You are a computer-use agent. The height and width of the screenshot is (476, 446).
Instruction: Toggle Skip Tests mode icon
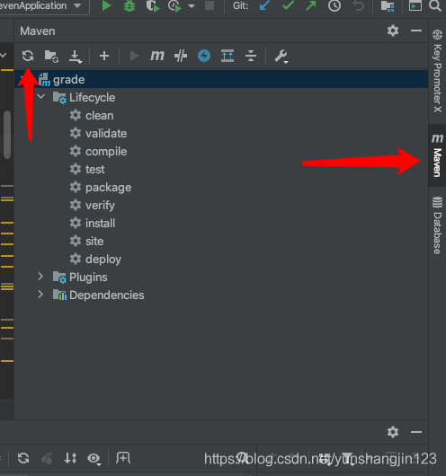click(181, 56)
